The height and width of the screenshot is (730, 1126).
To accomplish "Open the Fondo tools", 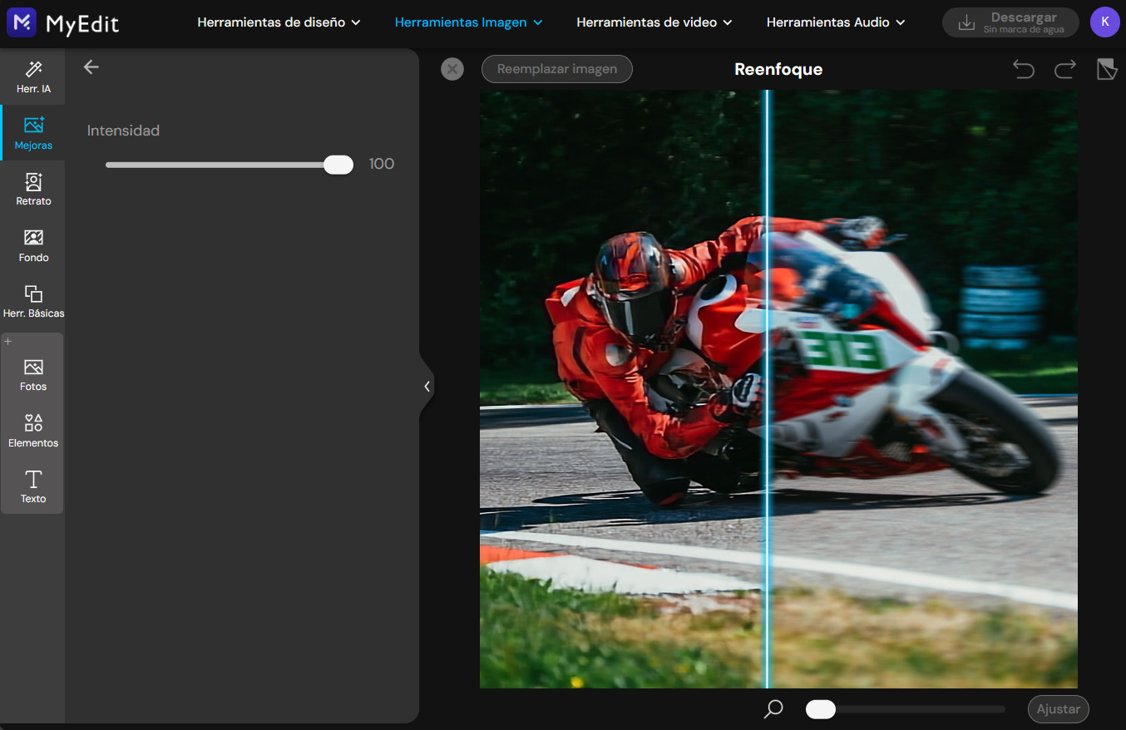I will (x=33, y=244).
